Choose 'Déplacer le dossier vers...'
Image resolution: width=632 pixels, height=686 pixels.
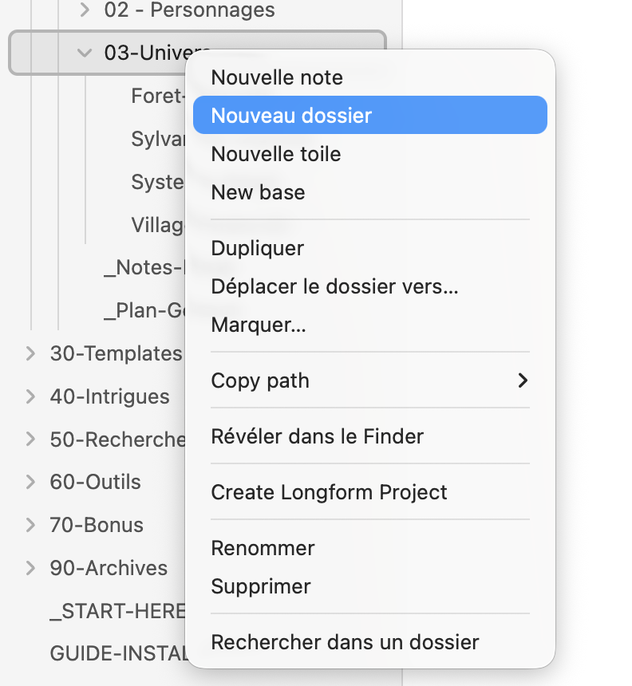pyautogui.click(x=334, y=286)
